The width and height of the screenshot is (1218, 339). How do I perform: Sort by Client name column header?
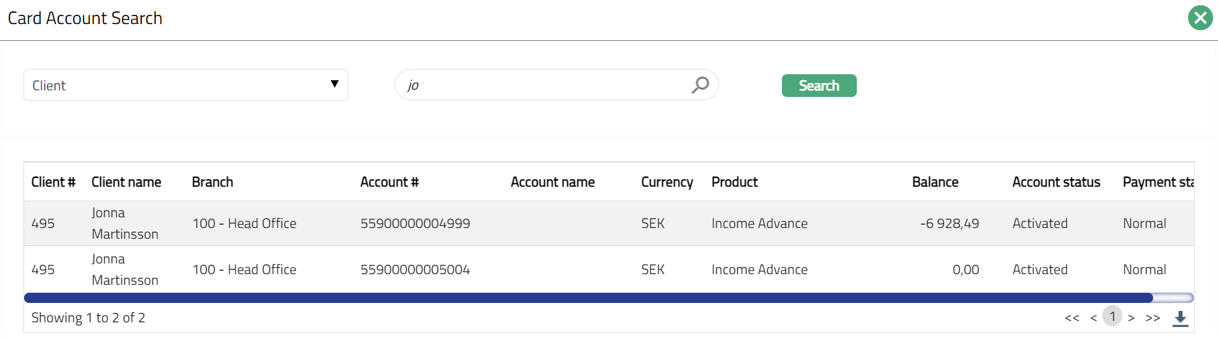coord(126,182)
